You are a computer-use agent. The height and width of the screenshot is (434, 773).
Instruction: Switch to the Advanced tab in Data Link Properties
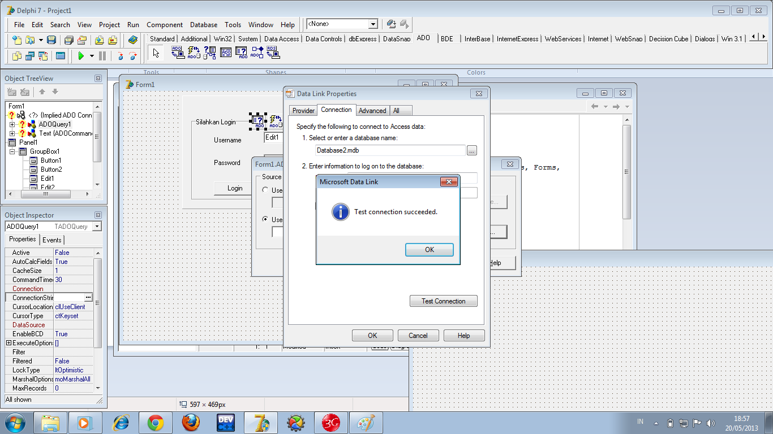[x=372, y=111]
